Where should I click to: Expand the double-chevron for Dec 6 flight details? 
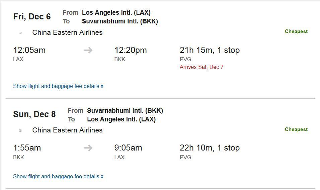[102, 86]
